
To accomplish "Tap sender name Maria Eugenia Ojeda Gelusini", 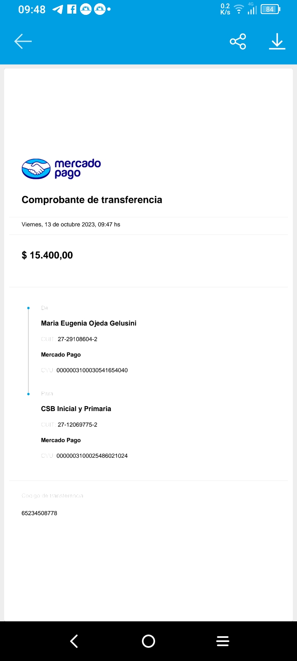I will pos(89,323).
